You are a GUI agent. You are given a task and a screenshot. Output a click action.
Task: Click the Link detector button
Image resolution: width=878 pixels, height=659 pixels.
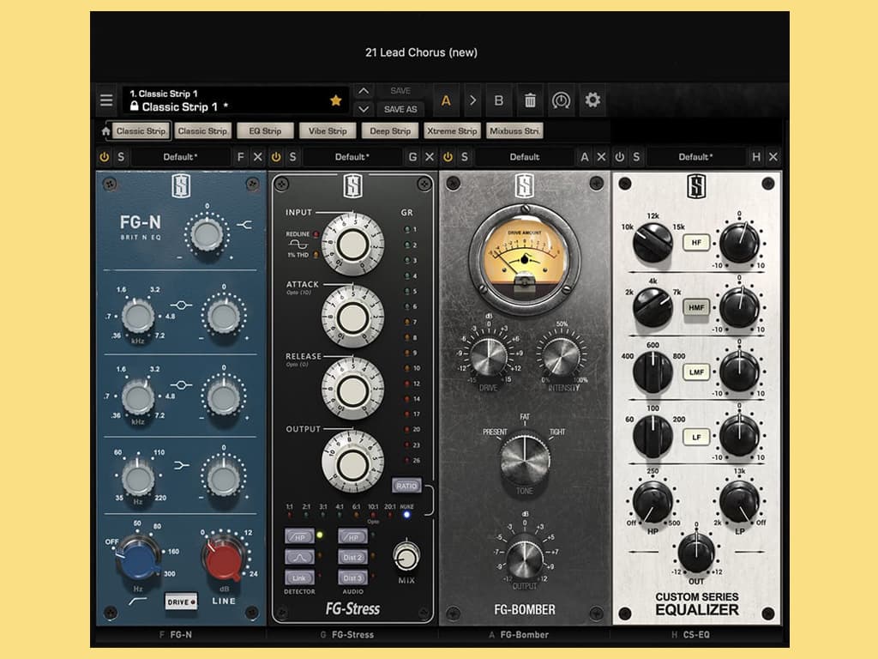tap(299, 577)
